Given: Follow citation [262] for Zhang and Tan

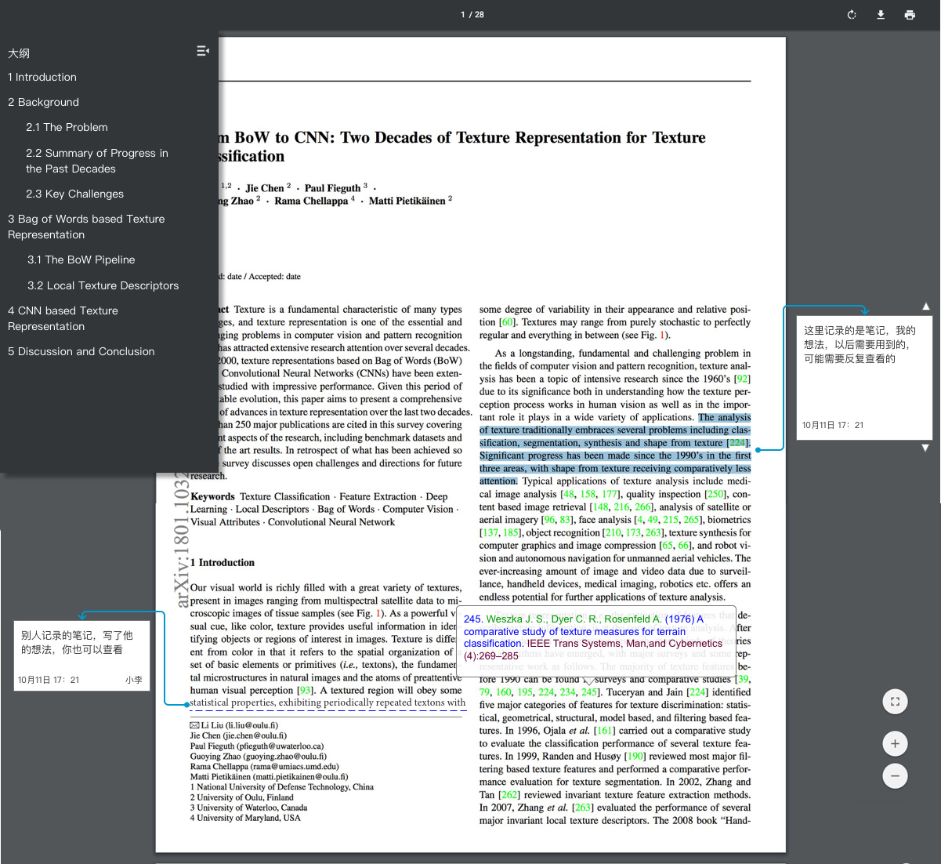Looking at the screenshot, I should (509, 795).
